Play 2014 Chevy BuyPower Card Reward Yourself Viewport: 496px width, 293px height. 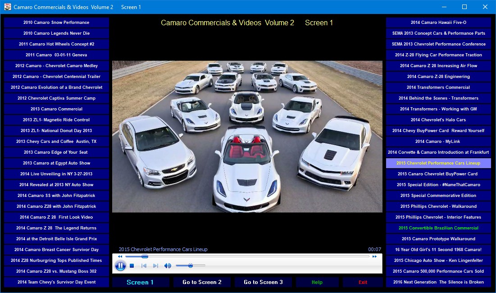(438, 131)
